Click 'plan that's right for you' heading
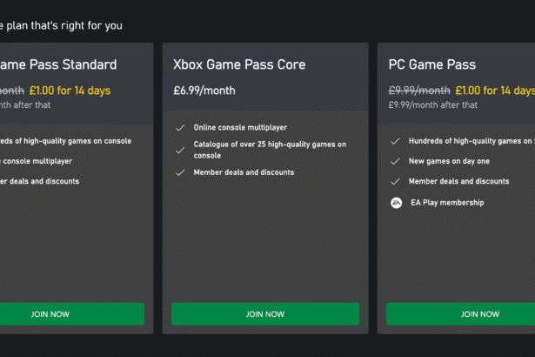Image resolution: width=535 pixels, height=357 pixels. click(64, 25)
